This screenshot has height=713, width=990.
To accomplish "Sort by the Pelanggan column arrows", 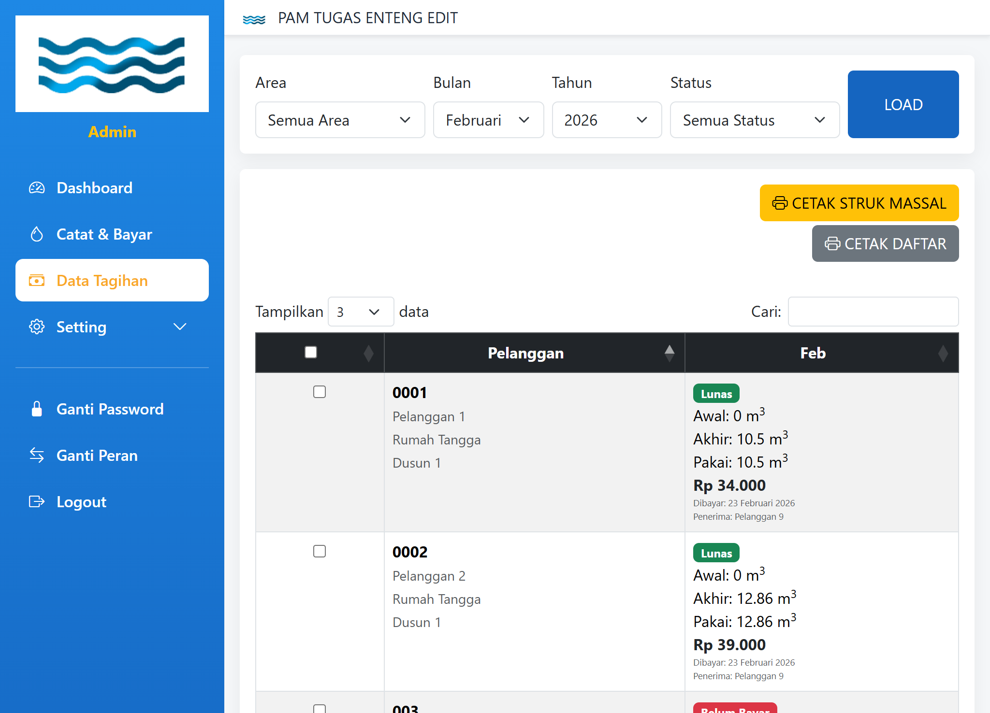I will [x=669, y=353].
